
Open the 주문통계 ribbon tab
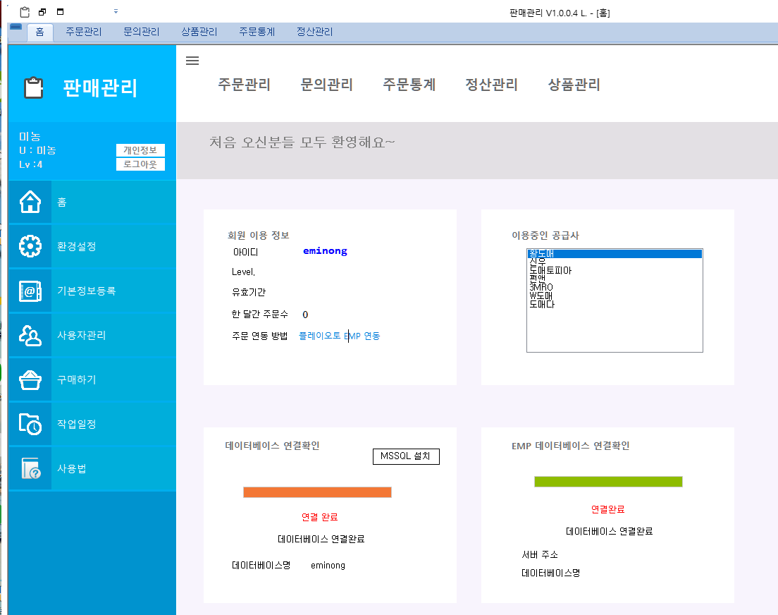(x=257, y=32)
